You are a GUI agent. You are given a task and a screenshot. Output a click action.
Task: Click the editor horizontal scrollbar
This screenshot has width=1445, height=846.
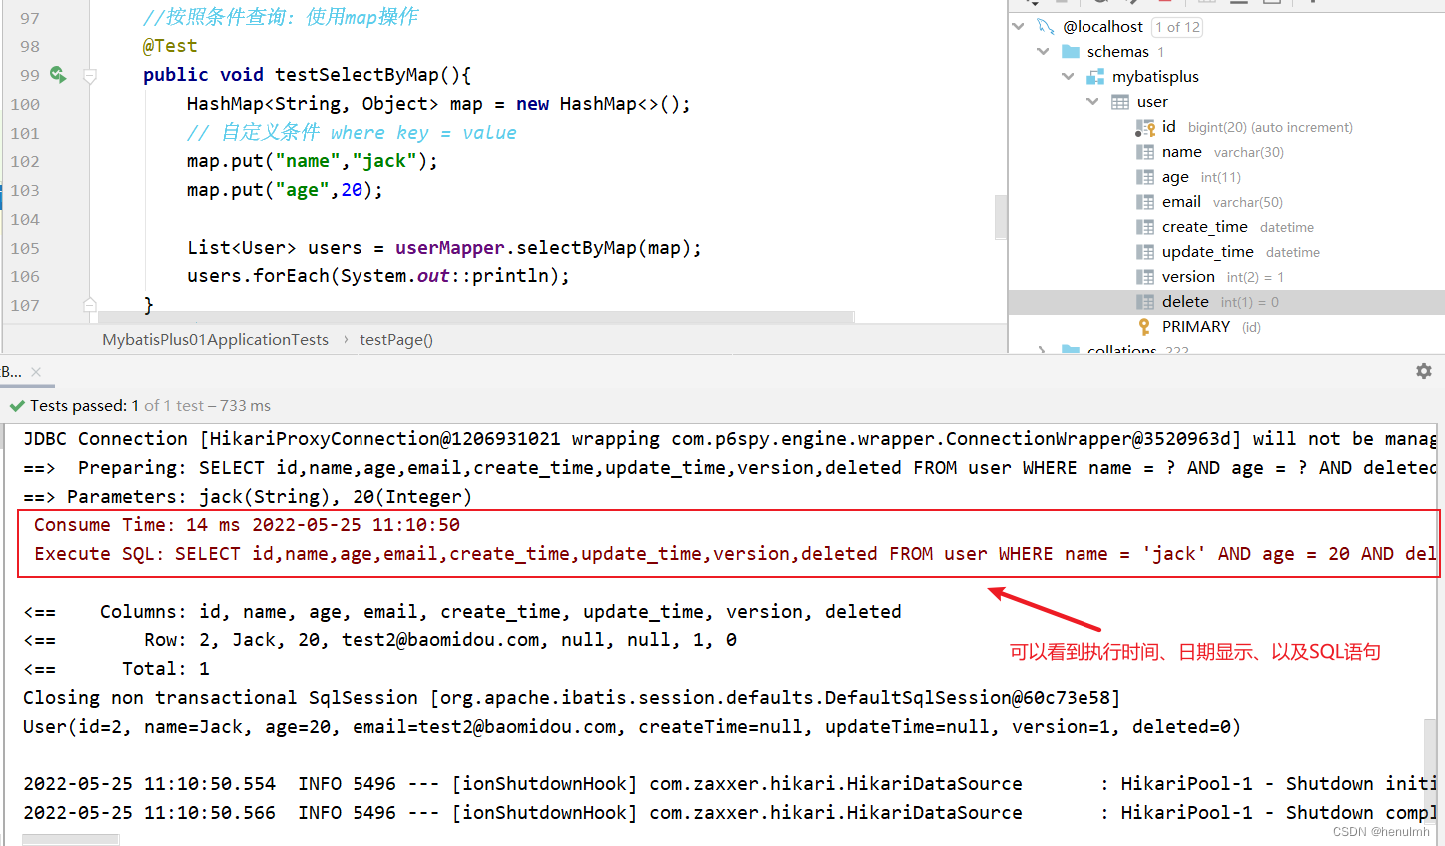(477, 317)
